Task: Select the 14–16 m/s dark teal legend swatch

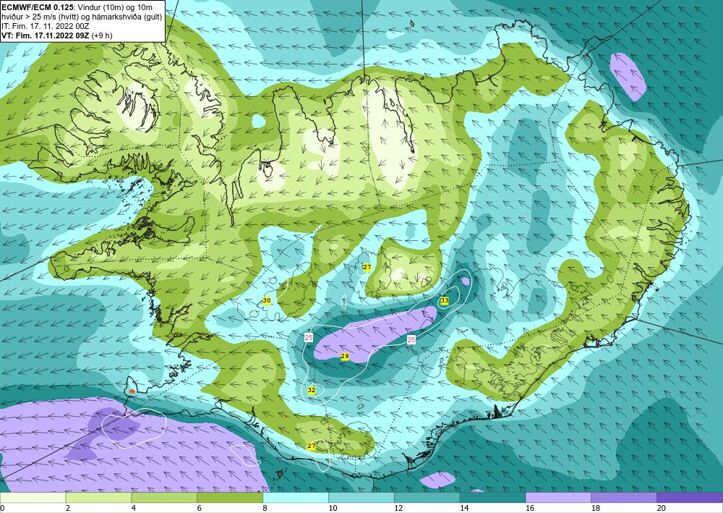Action: (492, 498)
